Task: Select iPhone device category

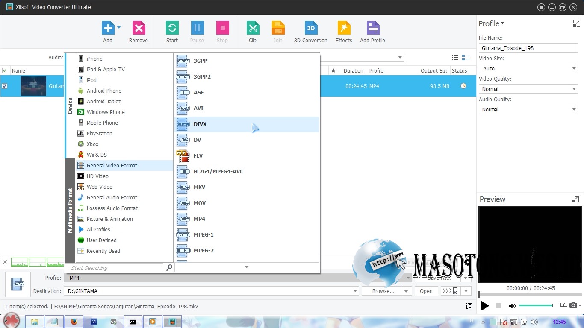Action: pyautogui.click(x=124, y=59)
